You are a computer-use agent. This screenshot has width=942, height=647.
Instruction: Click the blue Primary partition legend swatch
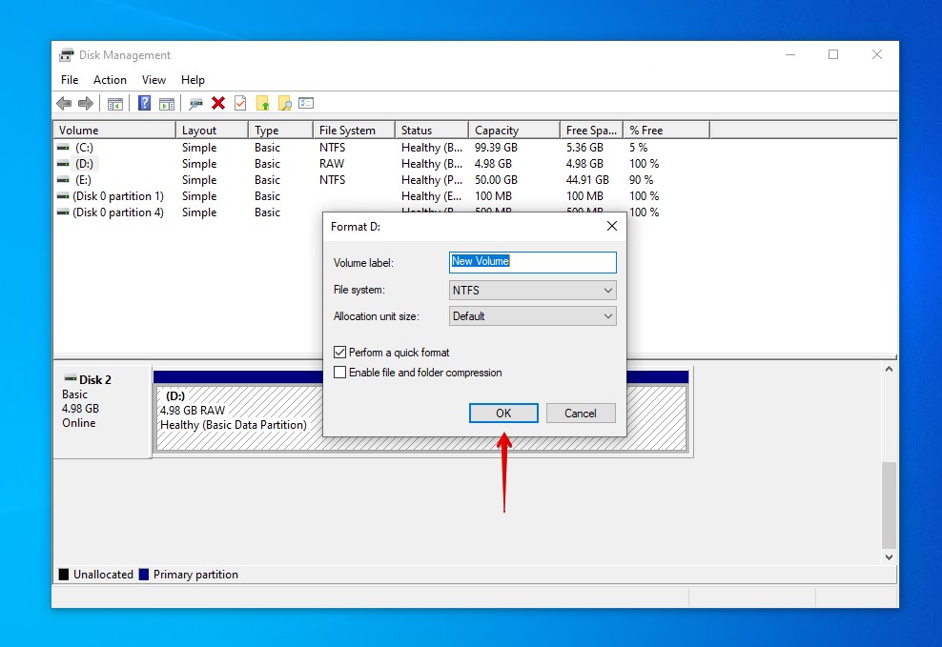[144, 575]
